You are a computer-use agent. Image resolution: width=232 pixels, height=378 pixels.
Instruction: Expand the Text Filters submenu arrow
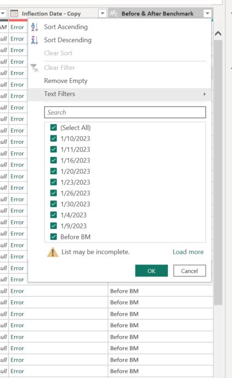[x=205, y=94]
